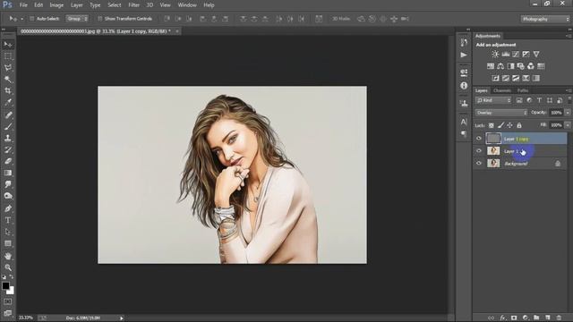Viewport: 573px width, 322px height.
Task: Select the Pen tool
Action: (x=8, y=208)
